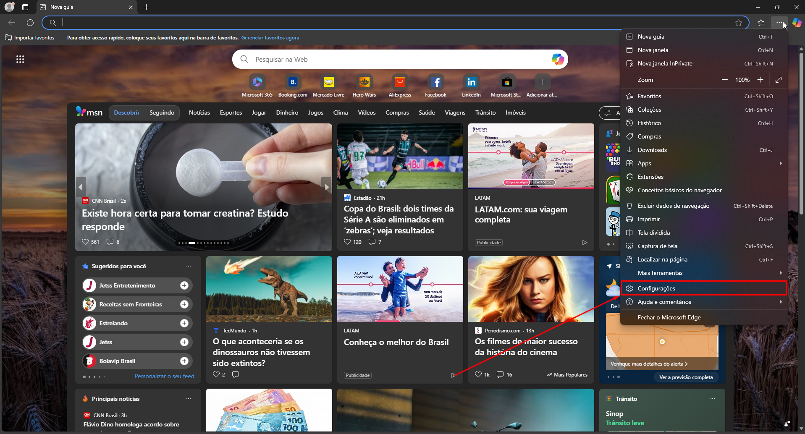
Task: Enter full screen from Zoom row
Action: 779,80
